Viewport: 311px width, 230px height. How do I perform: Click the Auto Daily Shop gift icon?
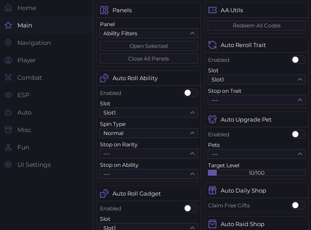[212, 190]
